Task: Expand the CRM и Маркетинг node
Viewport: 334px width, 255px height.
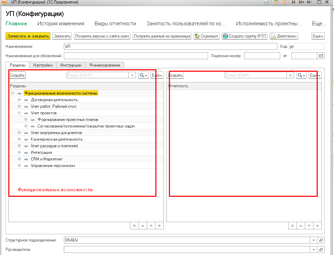Action: pos(19,159)
